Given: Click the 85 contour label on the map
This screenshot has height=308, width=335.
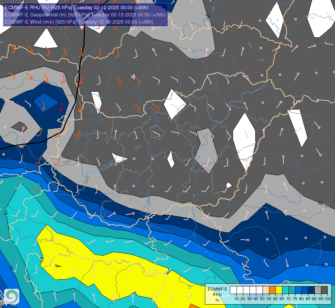Looking at the screenshot, I should pos(4,158).
